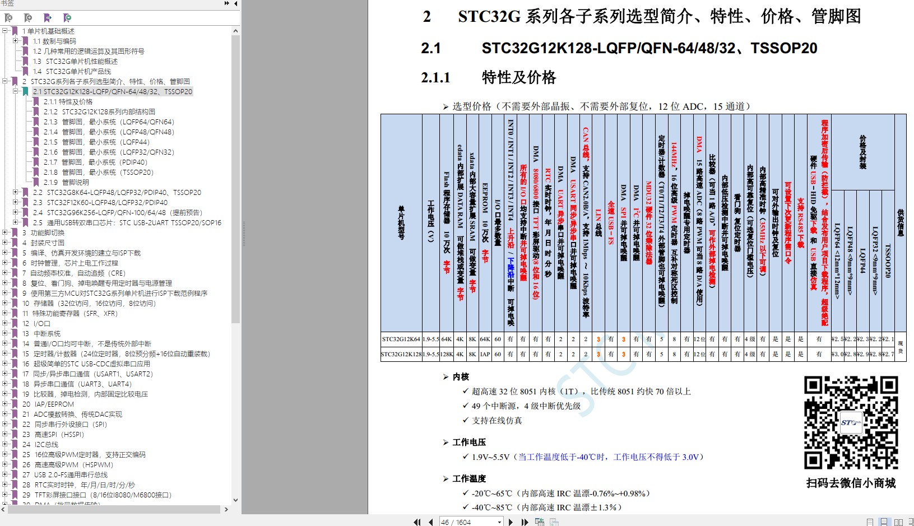
Task: Click bookmark icon next to 2.1.1 特性及价格
Action: pos(36,101)
